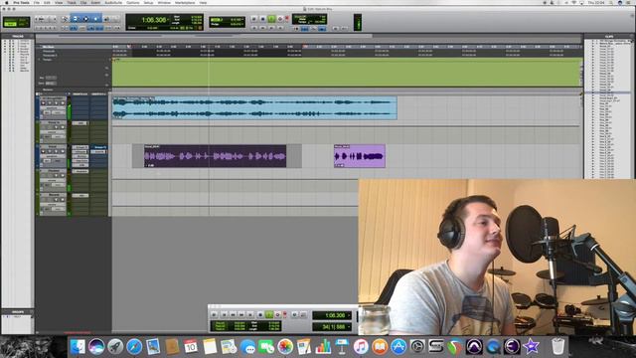Click Stop in the Edit window transport
636x358 pixels.
click(262, 19)
